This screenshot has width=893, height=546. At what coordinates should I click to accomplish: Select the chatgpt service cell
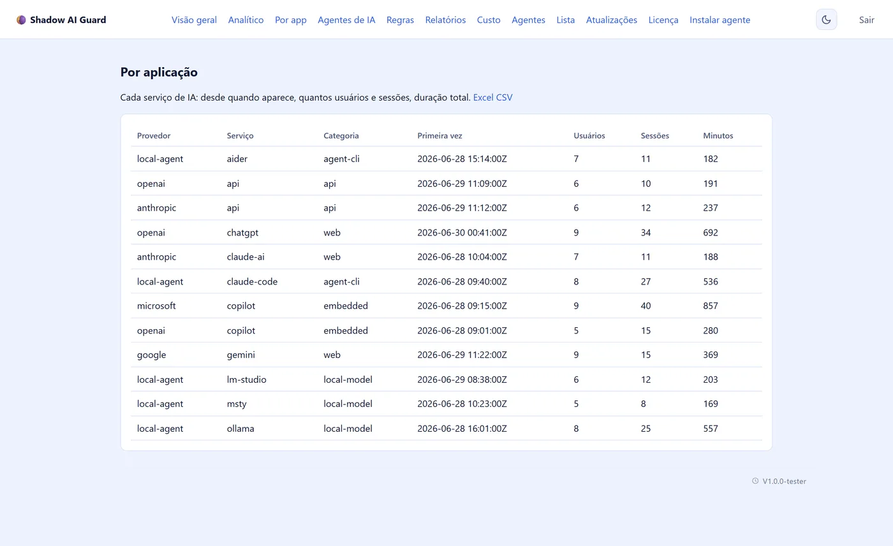click(x=243, y=232)
